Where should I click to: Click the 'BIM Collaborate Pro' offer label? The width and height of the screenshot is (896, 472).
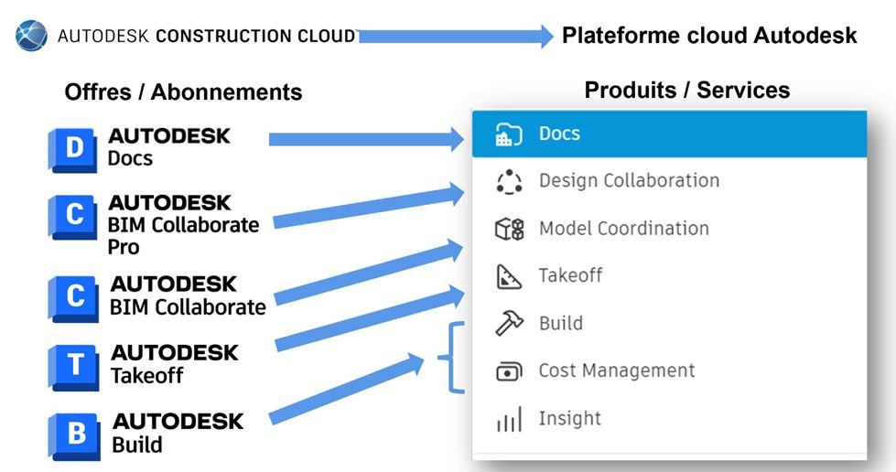(183, 225)
